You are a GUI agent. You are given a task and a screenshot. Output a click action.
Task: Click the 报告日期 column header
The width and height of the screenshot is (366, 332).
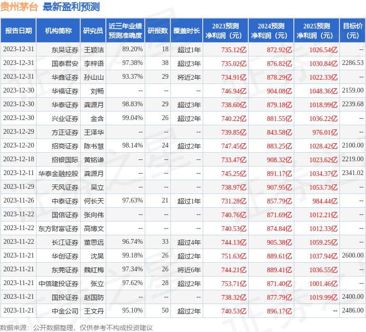pos(18,30)
